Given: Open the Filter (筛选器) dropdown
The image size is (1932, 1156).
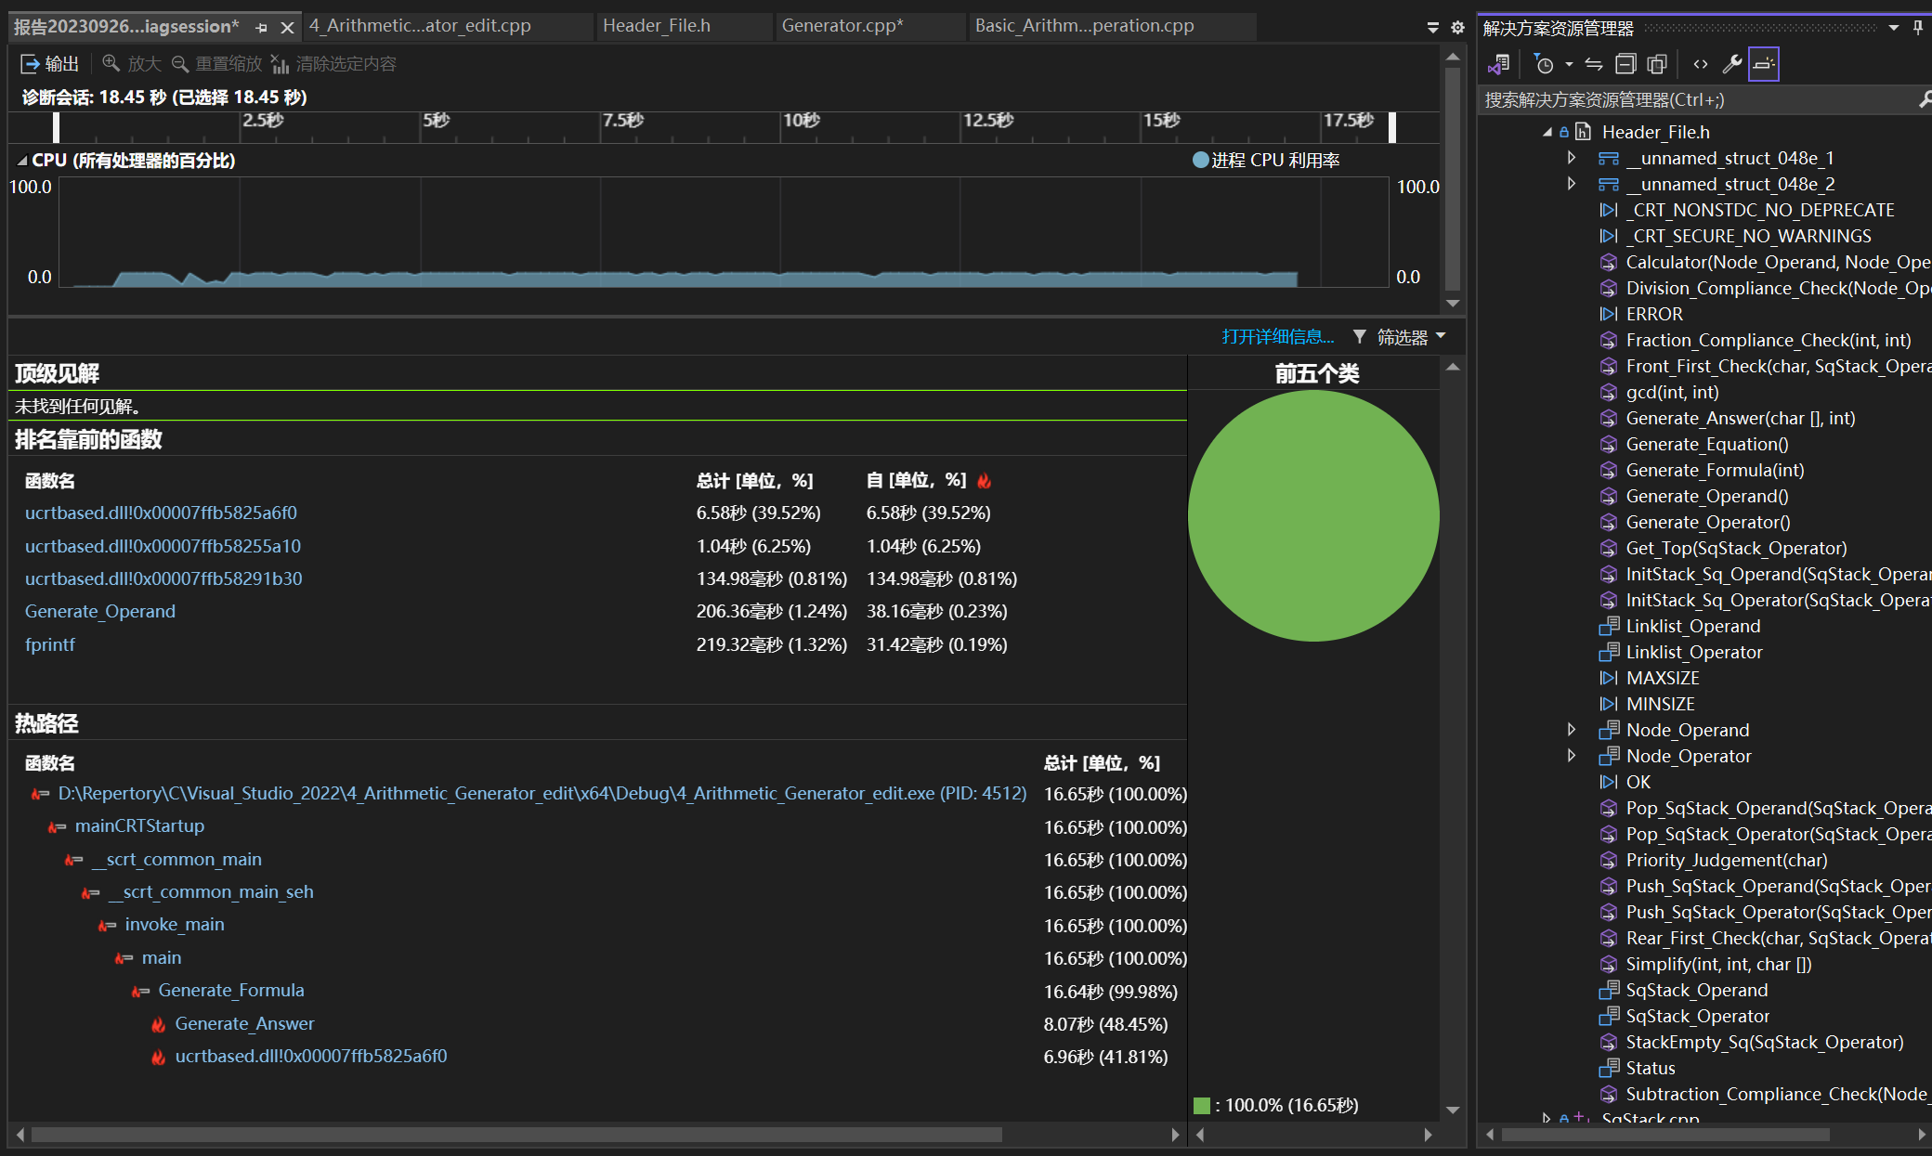Looking at the screenshot, I should tap(1401, 337).
